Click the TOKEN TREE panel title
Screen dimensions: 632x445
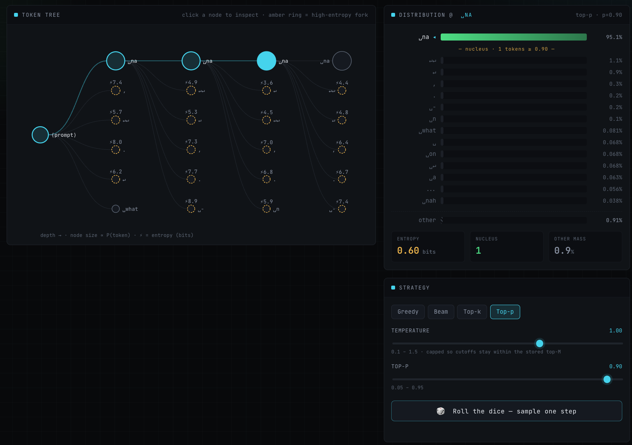[x=41, y=15]
